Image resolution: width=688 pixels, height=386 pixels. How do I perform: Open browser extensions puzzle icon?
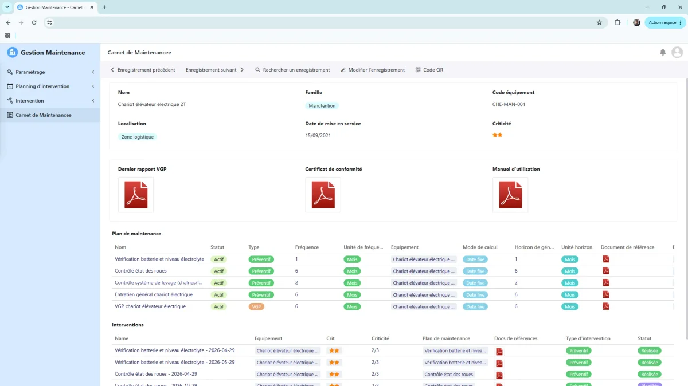[x=617, y=22]
